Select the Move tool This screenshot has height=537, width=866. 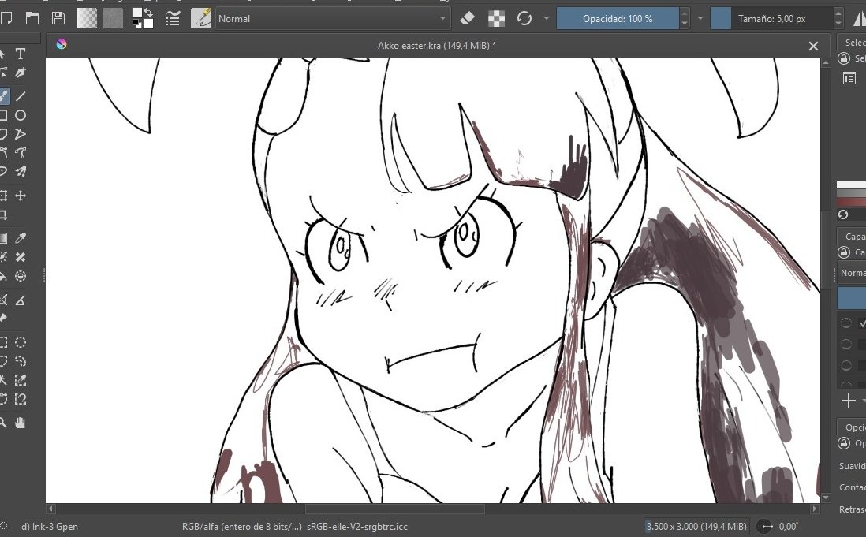point(21,196)
